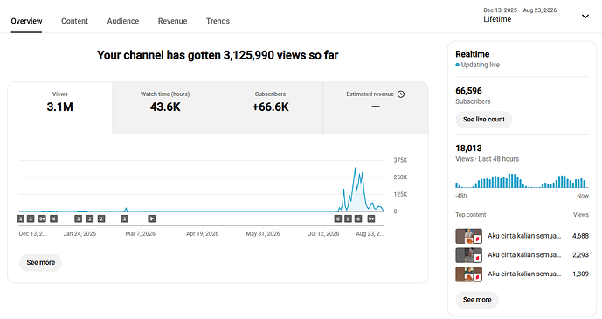Viewport: 602px width, 319px height.
Task: Click the 'Dec 13, 2025 – Aug 23, 2026' date text
Action: (x=520, y=10)
